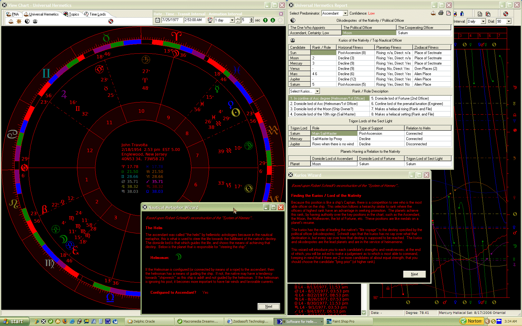Screen dimensions: 522x326
Task: Click the telephone icon in View Chart toolbar
Action: [35, 21]
